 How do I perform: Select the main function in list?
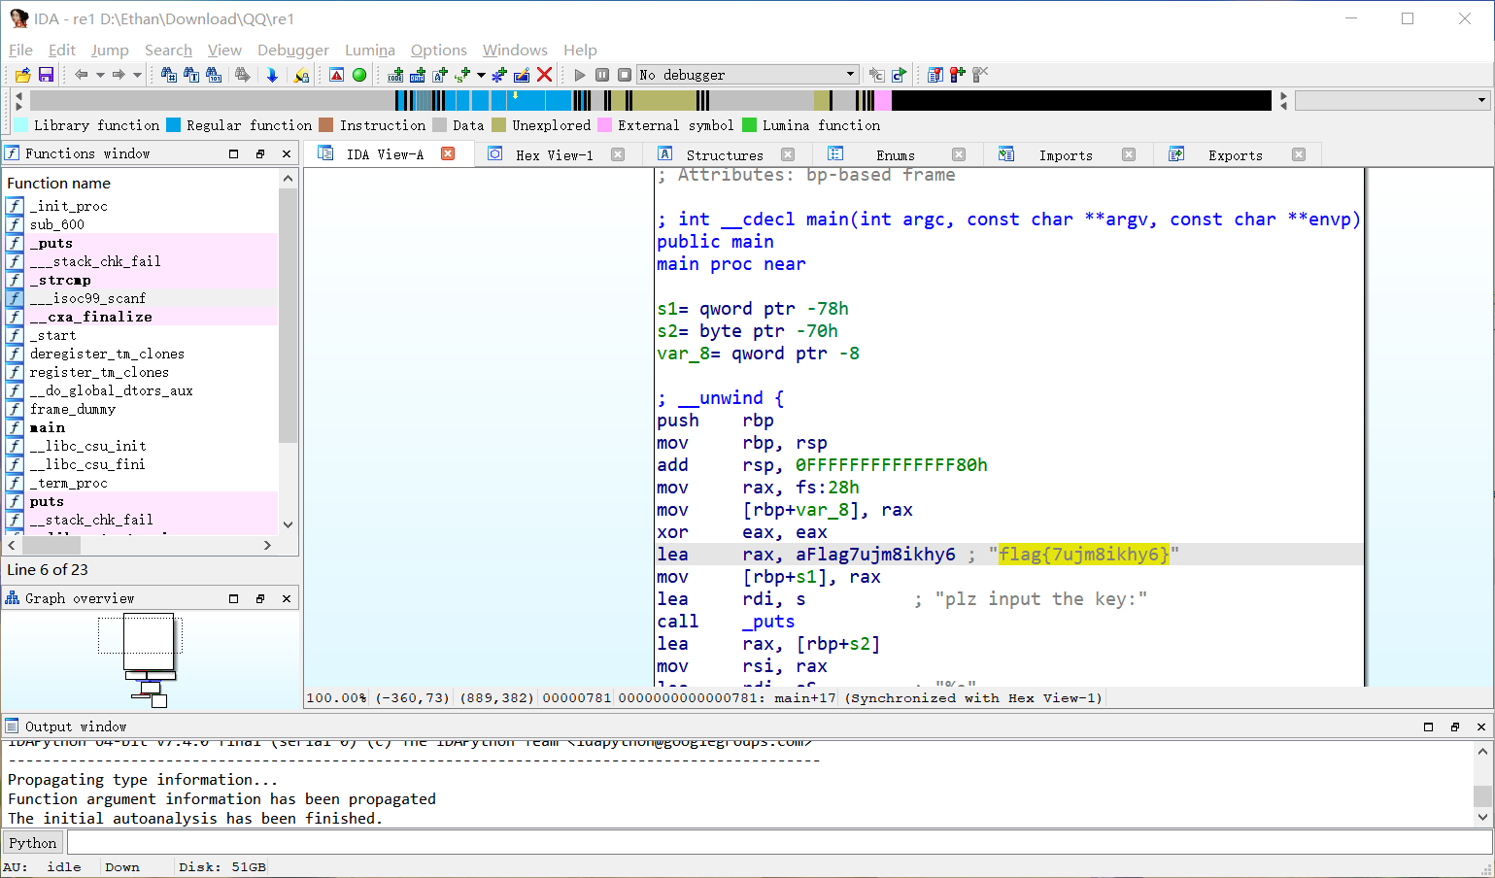click(x=142, y=427)
